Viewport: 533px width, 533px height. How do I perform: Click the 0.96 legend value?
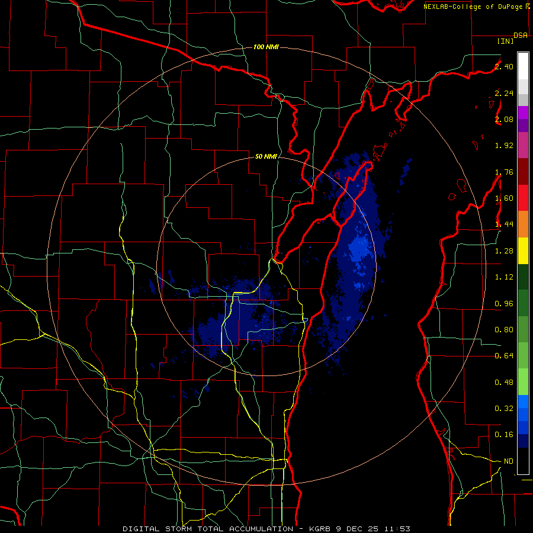(504, 304)
